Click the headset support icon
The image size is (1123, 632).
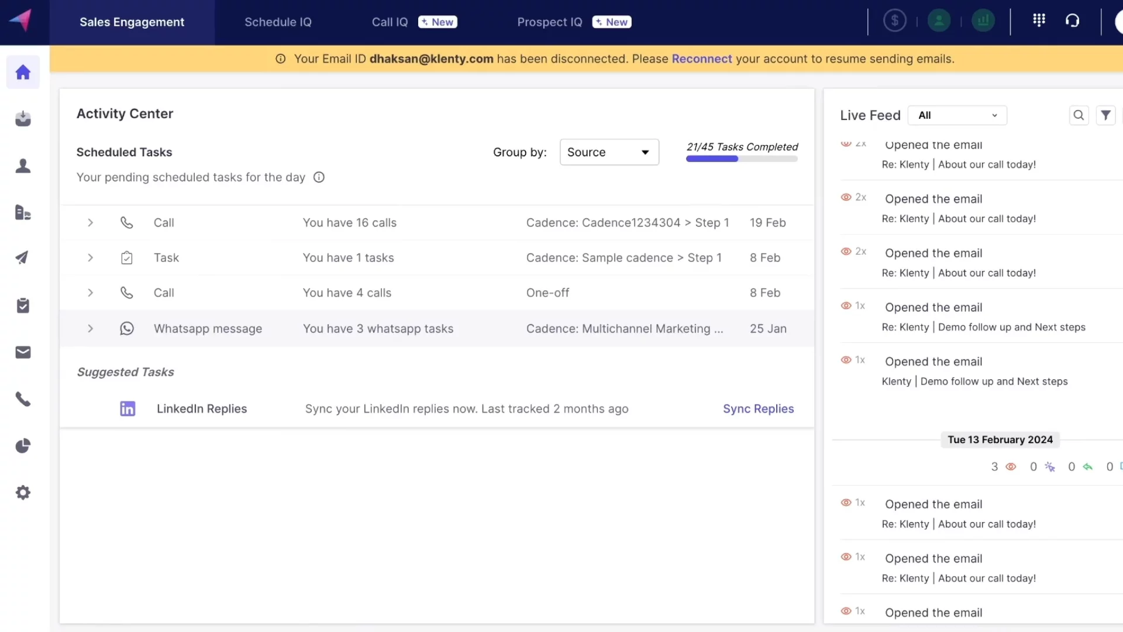pyautogui.click(x=1072, y=21)
